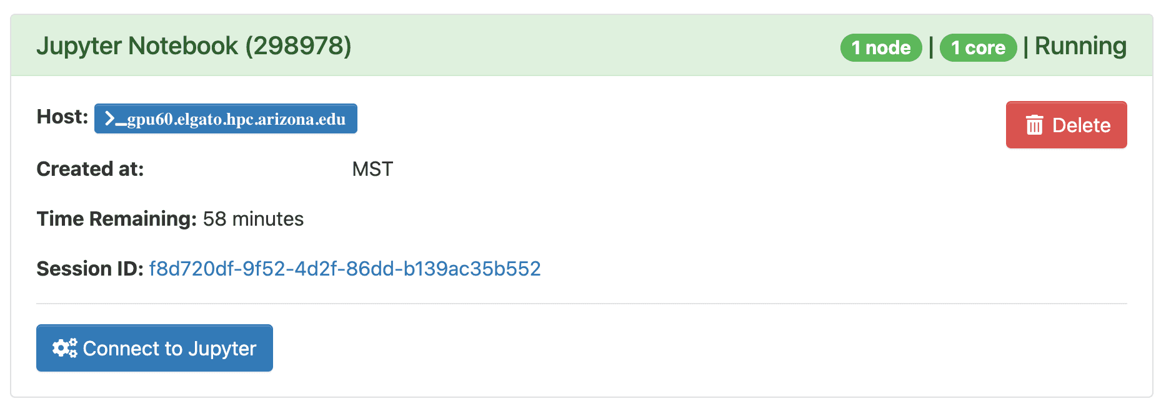Click the trash can icon
The image size is (1166, 414).
(x=1034, y=125)
